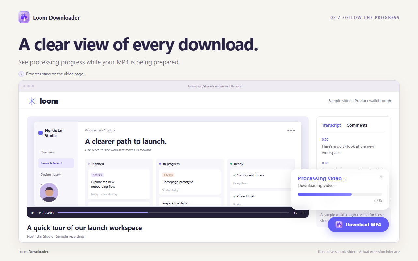Click the Workspace / Product breadcrumb

click(x=100, y=130)
